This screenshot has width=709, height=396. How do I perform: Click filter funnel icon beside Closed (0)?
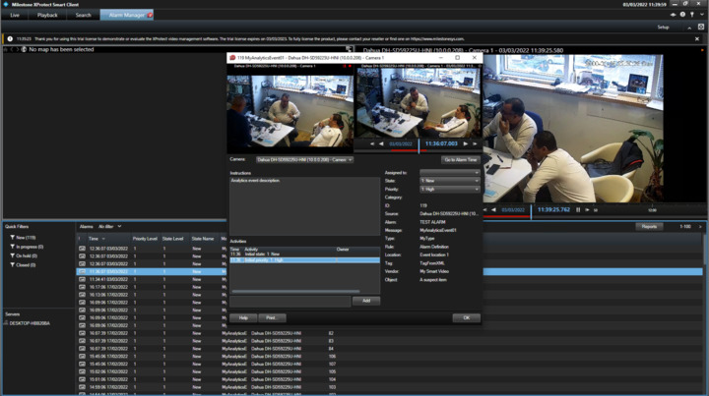pos(12,265)
